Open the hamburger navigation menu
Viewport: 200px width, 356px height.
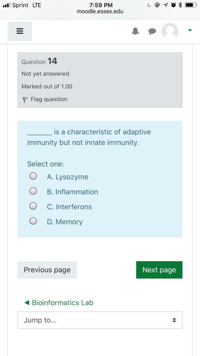(20, 31)
